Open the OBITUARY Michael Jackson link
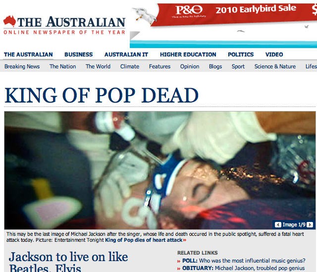The width and height of the screenshot is (317, 272). tap(243, 268)
